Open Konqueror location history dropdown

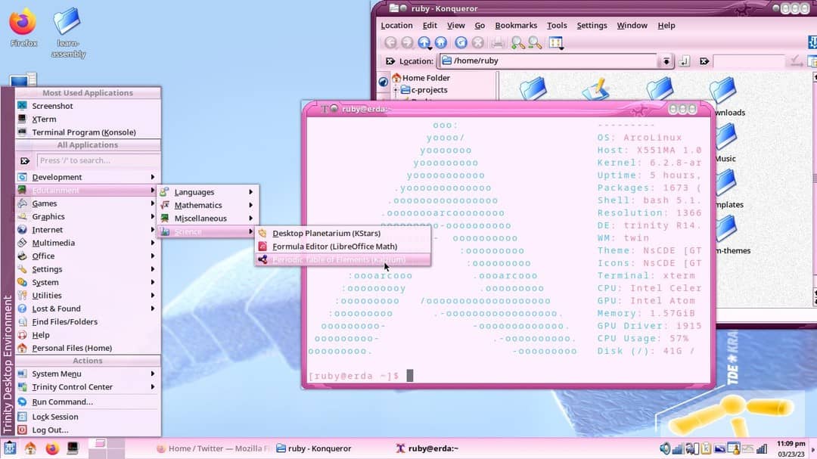[666, 61]
